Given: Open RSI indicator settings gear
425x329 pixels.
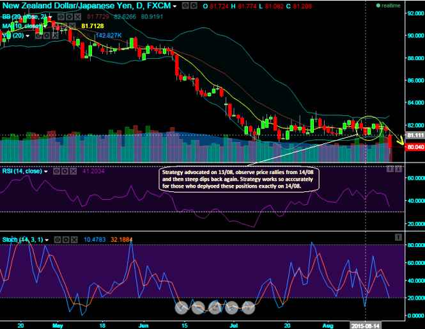Looking at the screenshot, I should [x=65, y=172].
